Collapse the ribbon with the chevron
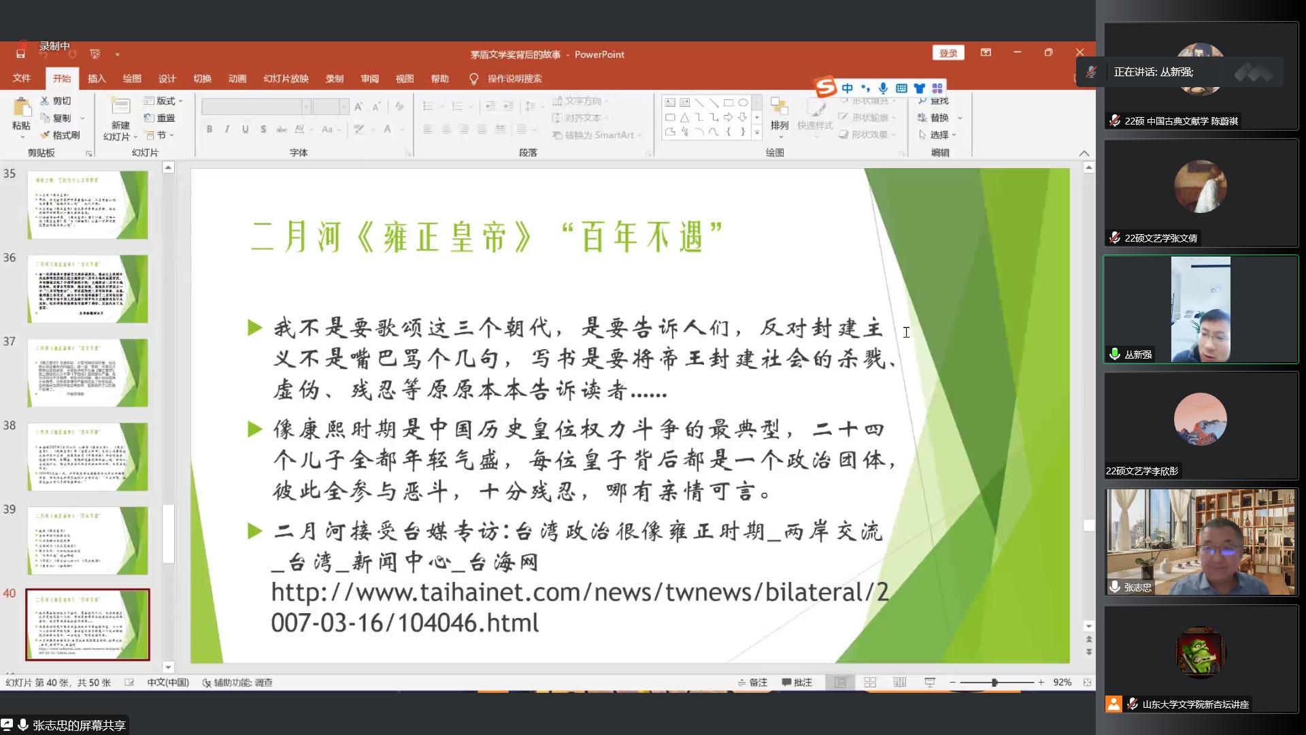 click(x=1084, y=153)
